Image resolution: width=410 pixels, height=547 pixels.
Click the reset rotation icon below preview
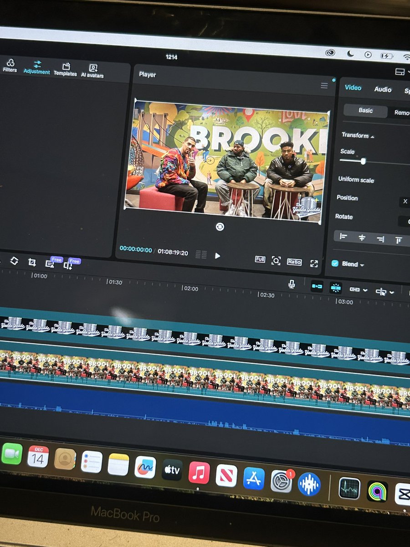coord(220,226)
